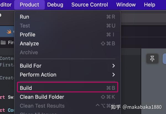This screenshot has width=166, height=114.
Task: Select Analyze in the Product menu
Action: click(68, 44)
